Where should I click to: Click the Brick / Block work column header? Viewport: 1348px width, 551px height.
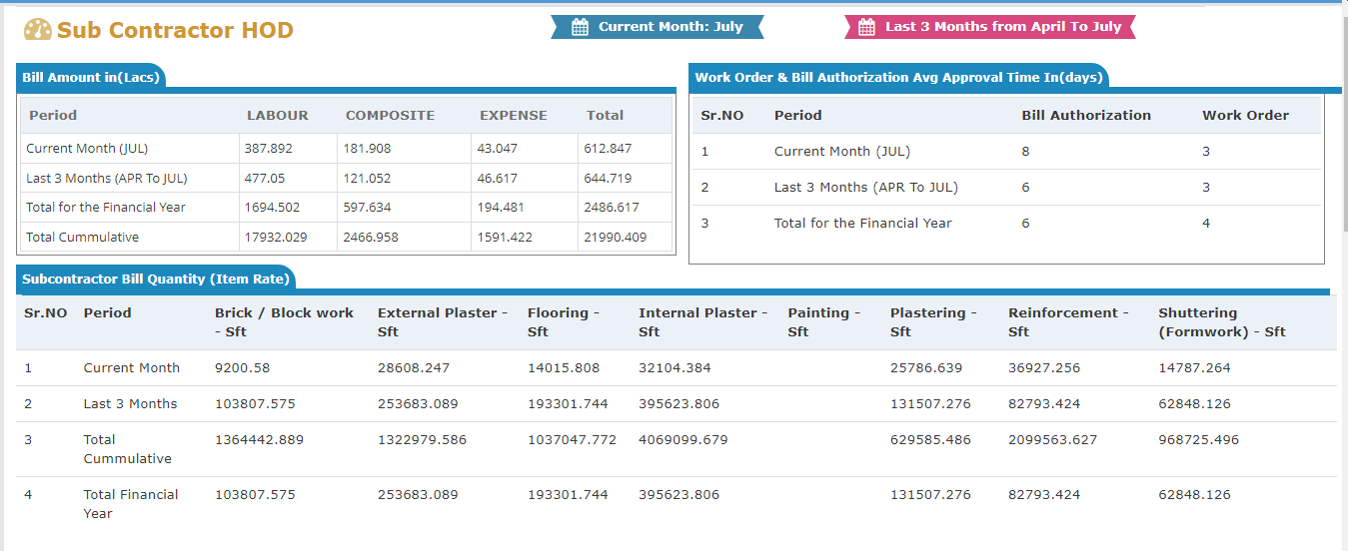(x=284, y=321)
